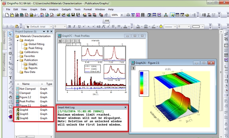Viewport: 229px width, 138px height.
Task: Click the Print icon in toolbar
Action: pyautogui.click(x=128, y=15)
